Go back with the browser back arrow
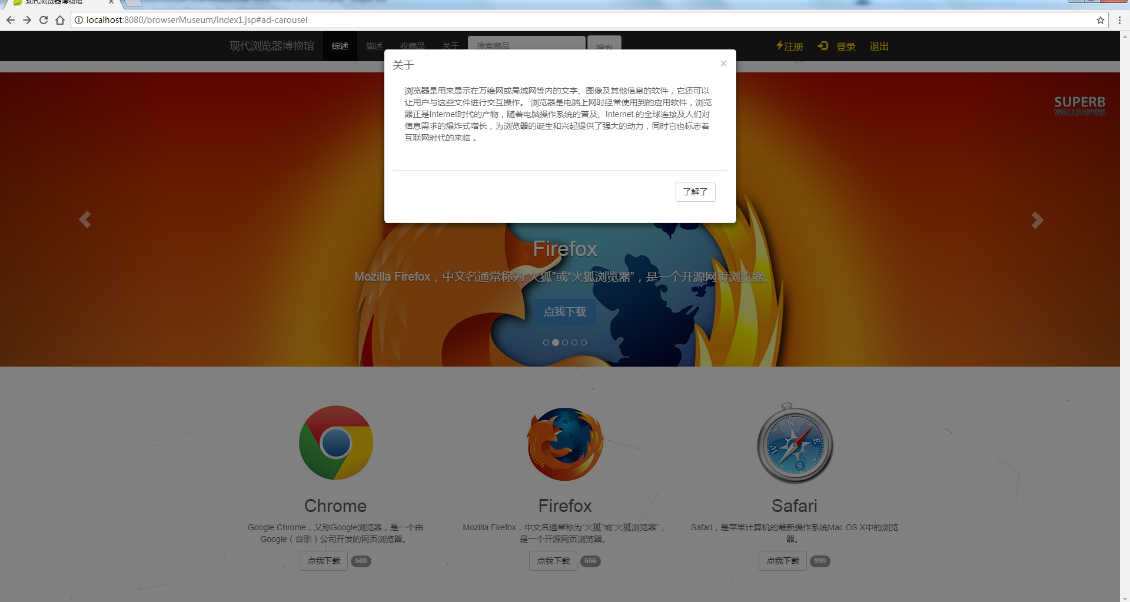This screenshot has height=602, width=1130. pyautogui.click(x=11, y=20)
